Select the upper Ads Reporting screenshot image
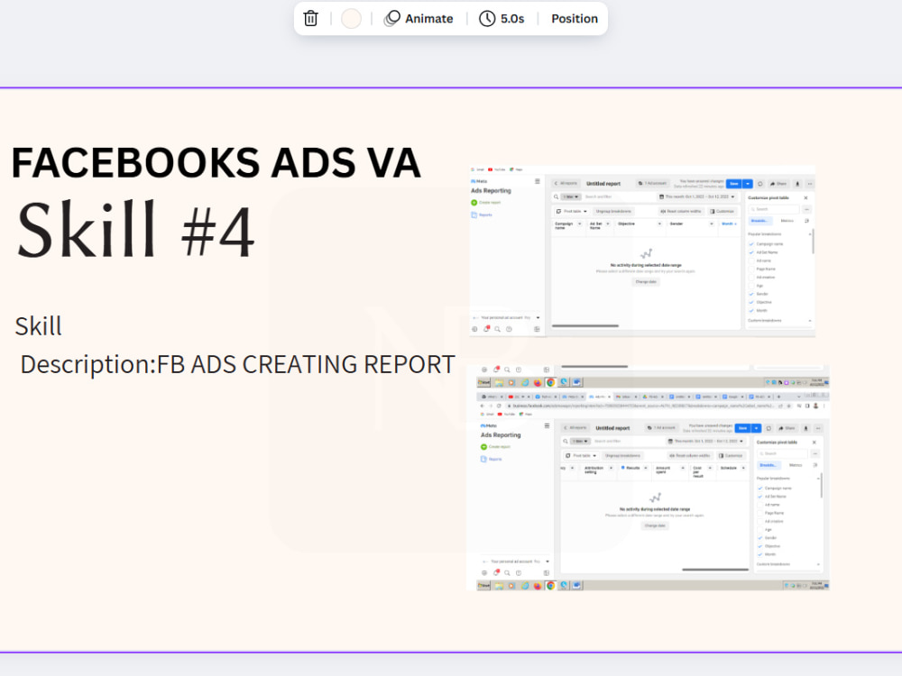 coord(642,251)
